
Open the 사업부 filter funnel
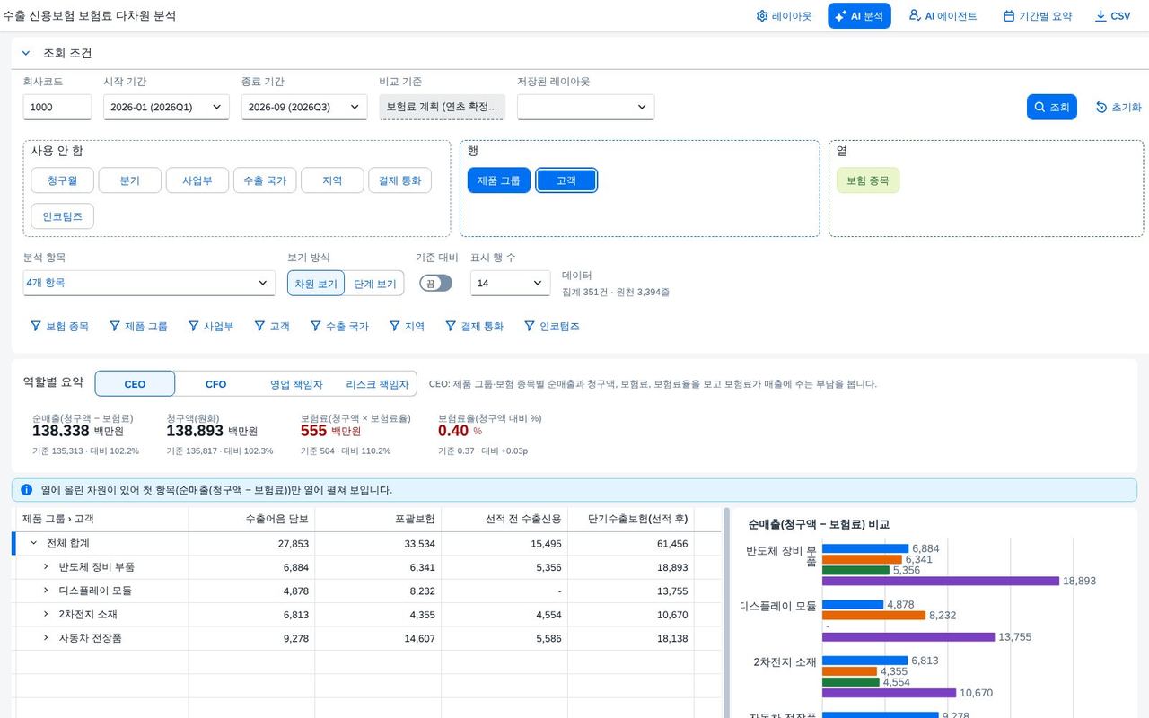click(211, 327)
